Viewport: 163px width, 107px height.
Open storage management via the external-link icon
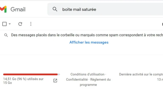(x=55, y=81)
